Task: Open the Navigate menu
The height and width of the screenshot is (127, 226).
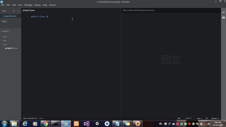Action: (29, 5)
